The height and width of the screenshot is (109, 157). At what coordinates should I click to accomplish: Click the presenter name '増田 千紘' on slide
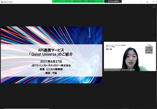point(51,73)
